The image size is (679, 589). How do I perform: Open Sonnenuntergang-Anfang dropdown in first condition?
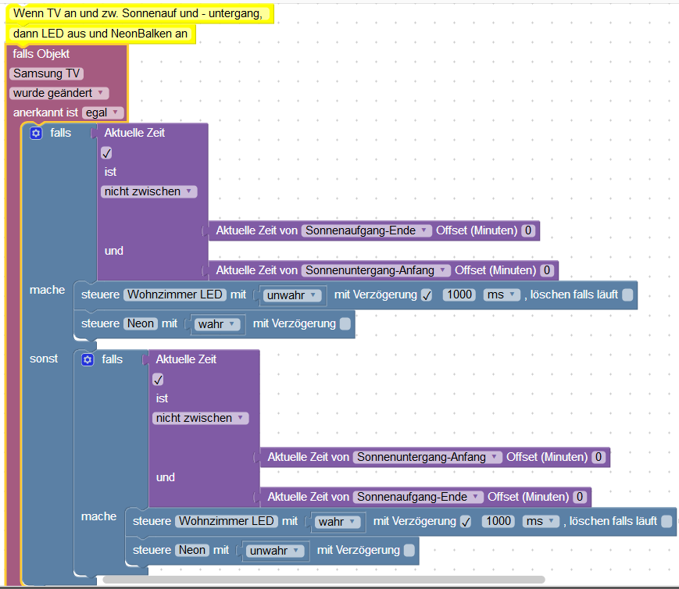tap(376, 270)
